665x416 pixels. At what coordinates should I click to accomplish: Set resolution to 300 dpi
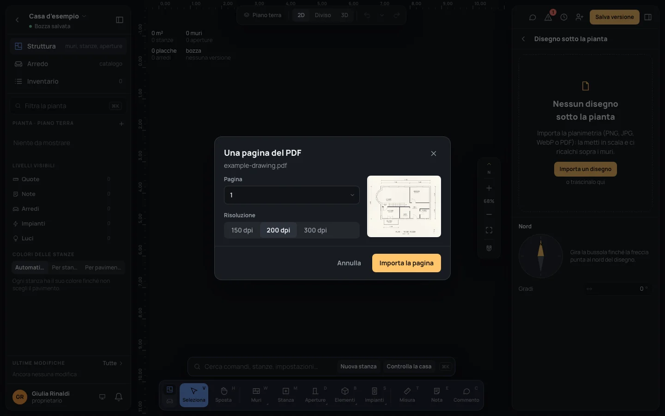315,230
